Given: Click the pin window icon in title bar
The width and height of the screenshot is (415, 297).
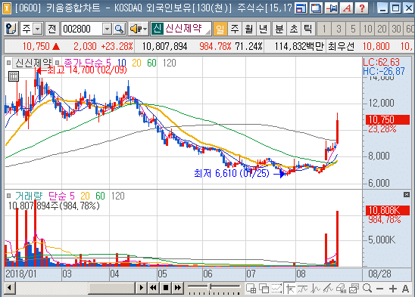Looking at the screenshot, I should point(332,8).
